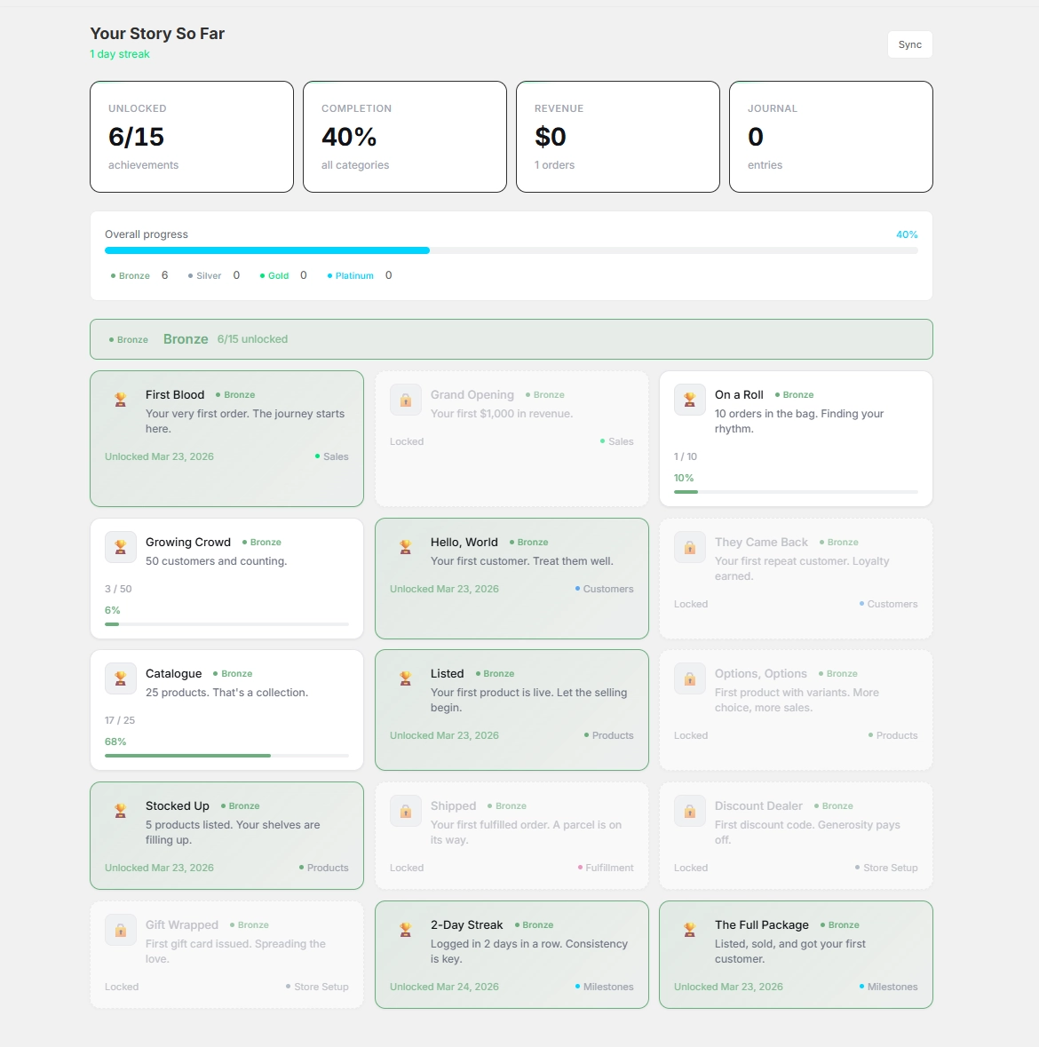Click the trophy icon on The Full Package

coord(689,930)
